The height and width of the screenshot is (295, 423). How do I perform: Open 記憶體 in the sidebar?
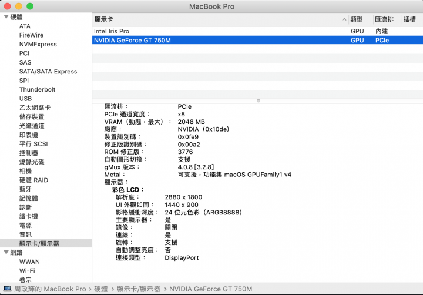(29, 198)
